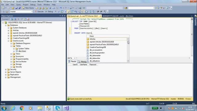
Task: Expand the dbo.Users table node
Action: pyautogui.click(x=14, y=51)
